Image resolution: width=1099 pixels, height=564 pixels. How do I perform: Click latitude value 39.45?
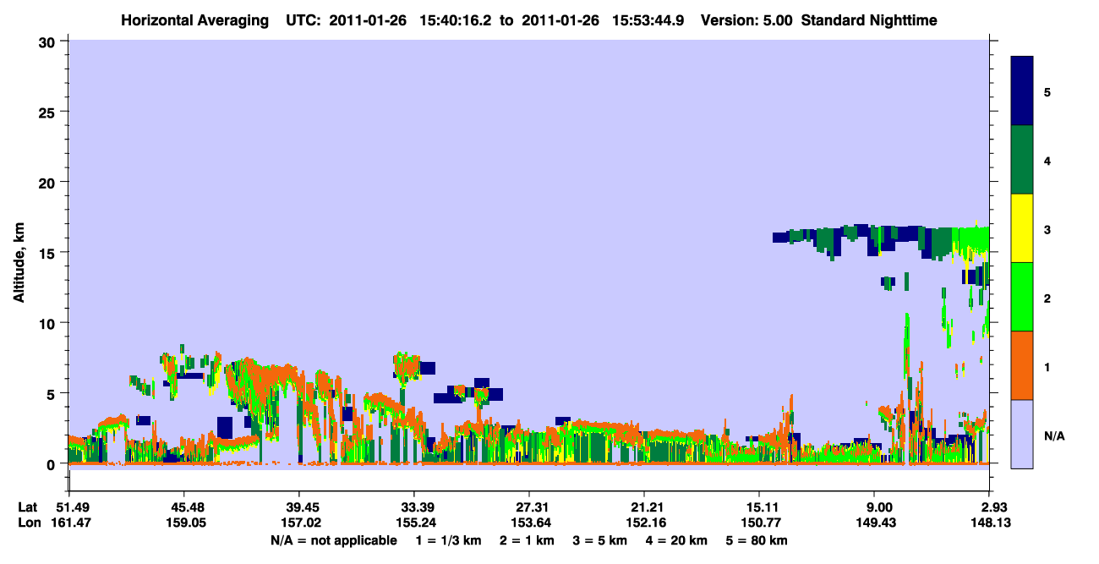point(299,507)
